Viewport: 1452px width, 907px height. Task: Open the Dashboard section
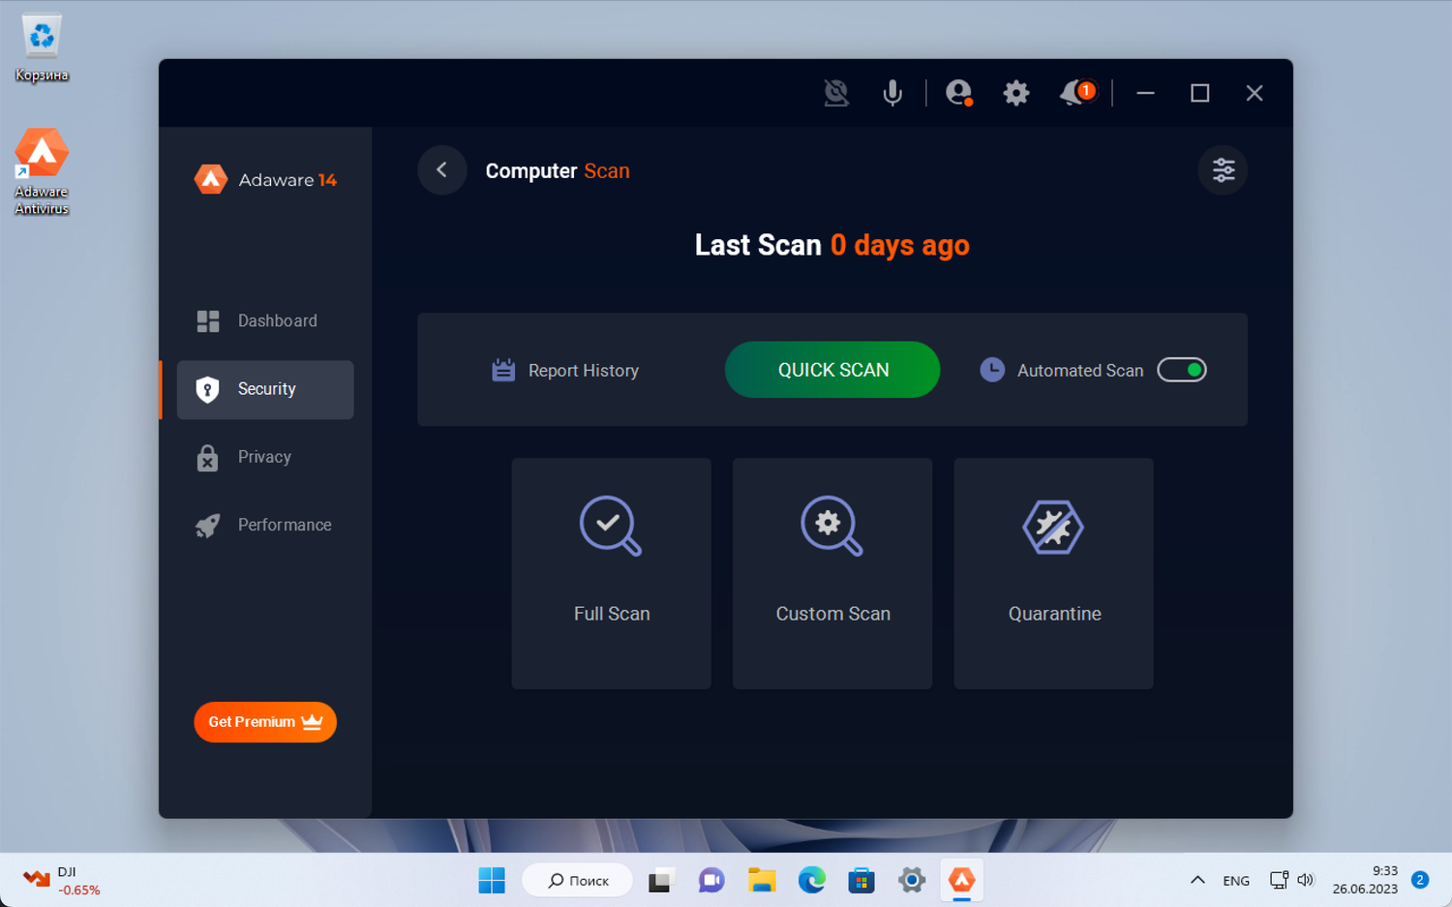265,321
